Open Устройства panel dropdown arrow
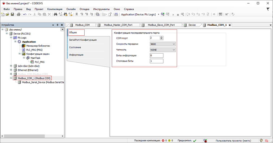Screen dimensions: 273x143 click(53, 25)
